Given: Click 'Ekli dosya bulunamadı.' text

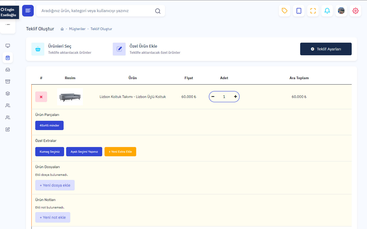Looking at the screenshot, I should [x=51, y=175].
